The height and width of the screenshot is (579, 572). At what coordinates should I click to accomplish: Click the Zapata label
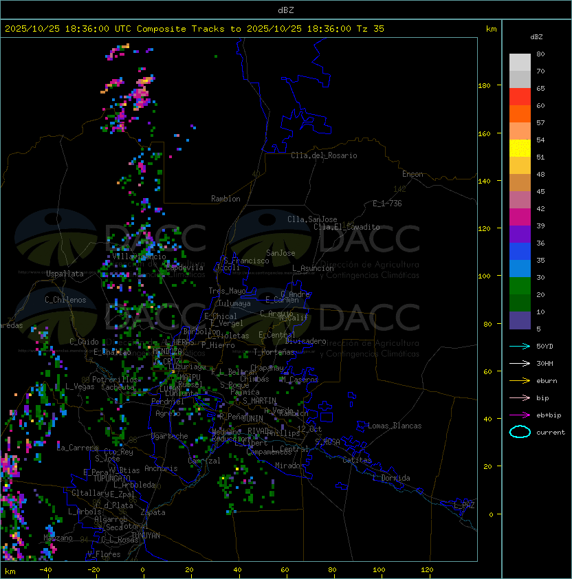coord(153,512)
